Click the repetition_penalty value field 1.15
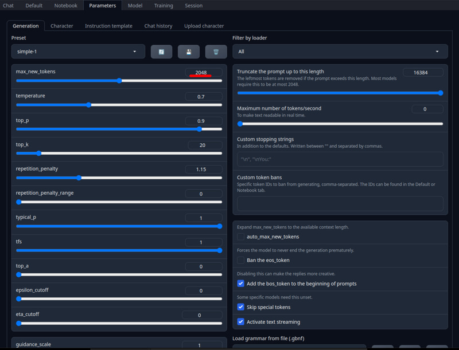The height and width of the screenshot is (350, 459). [x=204, y=170]
